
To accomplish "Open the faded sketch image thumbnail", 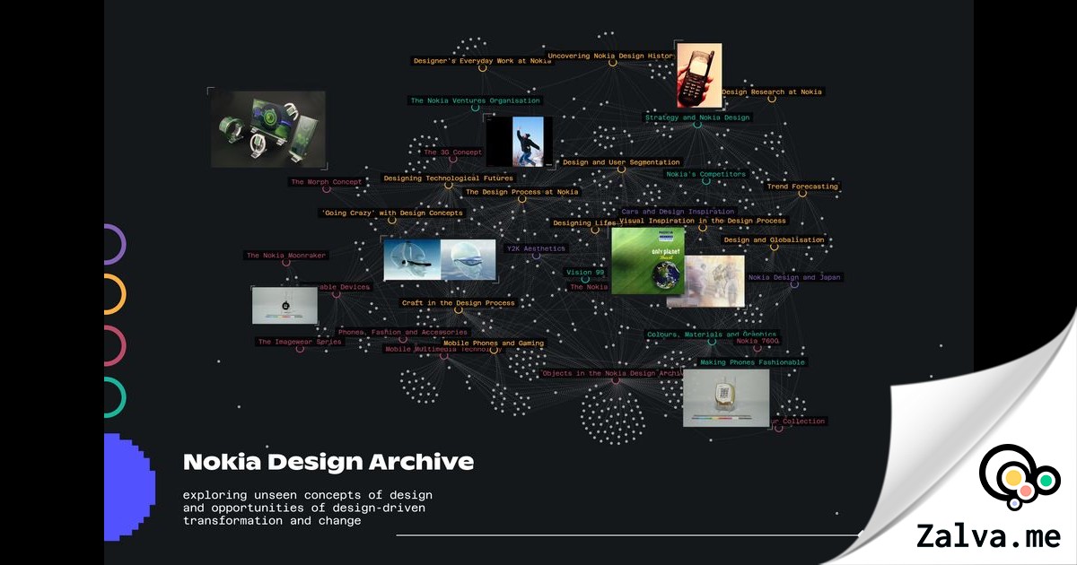I will (715, 282).
